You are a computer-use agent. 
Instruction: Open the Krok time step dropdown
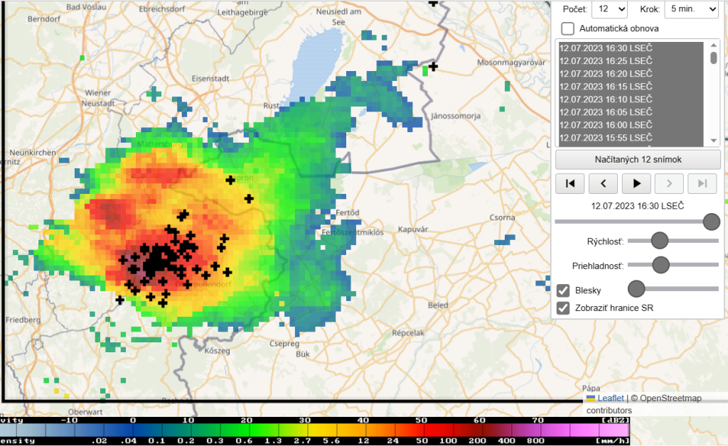point(691,9)
